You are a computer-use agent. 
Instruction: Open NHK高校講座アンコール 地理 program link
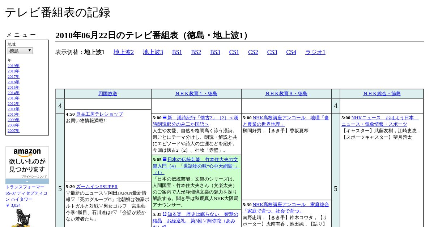[286, 121]
